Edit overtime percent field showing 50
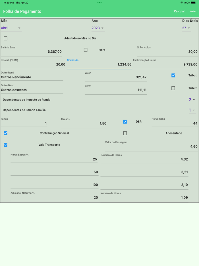Viewport: 199px width, 266px height. (x=55, y=171)
